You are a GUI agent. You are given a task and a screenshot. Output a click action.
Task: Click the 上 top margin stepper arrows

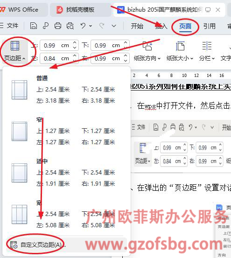point(75,45)
